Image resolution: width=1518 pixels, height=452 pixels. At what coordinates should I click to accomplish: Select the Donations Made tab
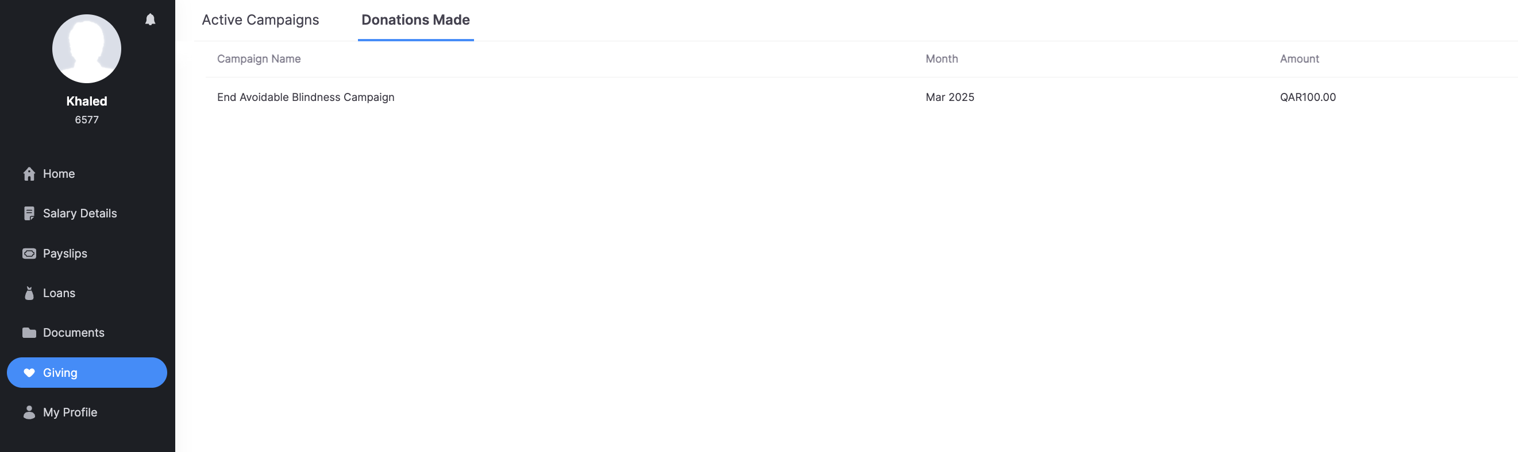(415, 20)
